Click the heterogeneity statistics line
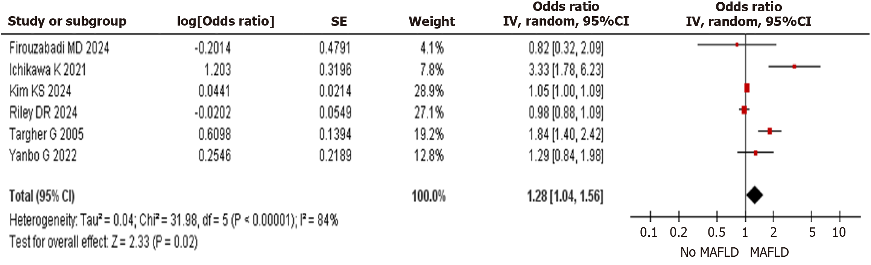Image resolution: width=871 pixels, height=265 pixels. 173,220
